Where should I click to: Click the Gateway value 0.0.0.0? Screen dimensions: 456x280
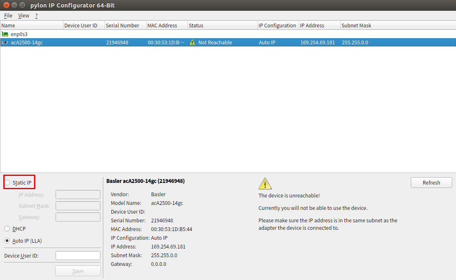(159, 264)
